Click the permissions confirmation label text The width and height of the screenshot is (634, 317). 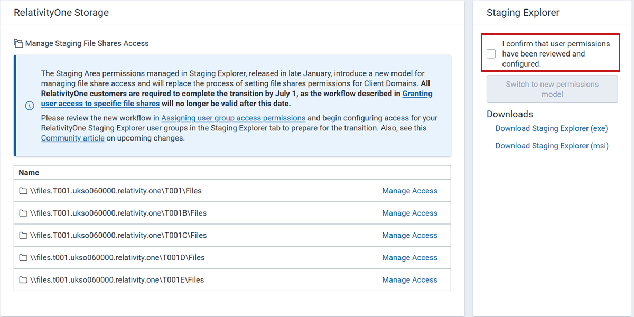pos(556,54)
